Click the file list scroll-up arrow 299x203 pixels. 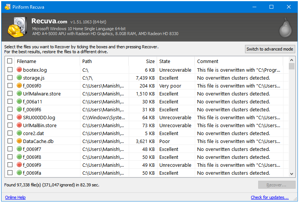tap(291, 60)
